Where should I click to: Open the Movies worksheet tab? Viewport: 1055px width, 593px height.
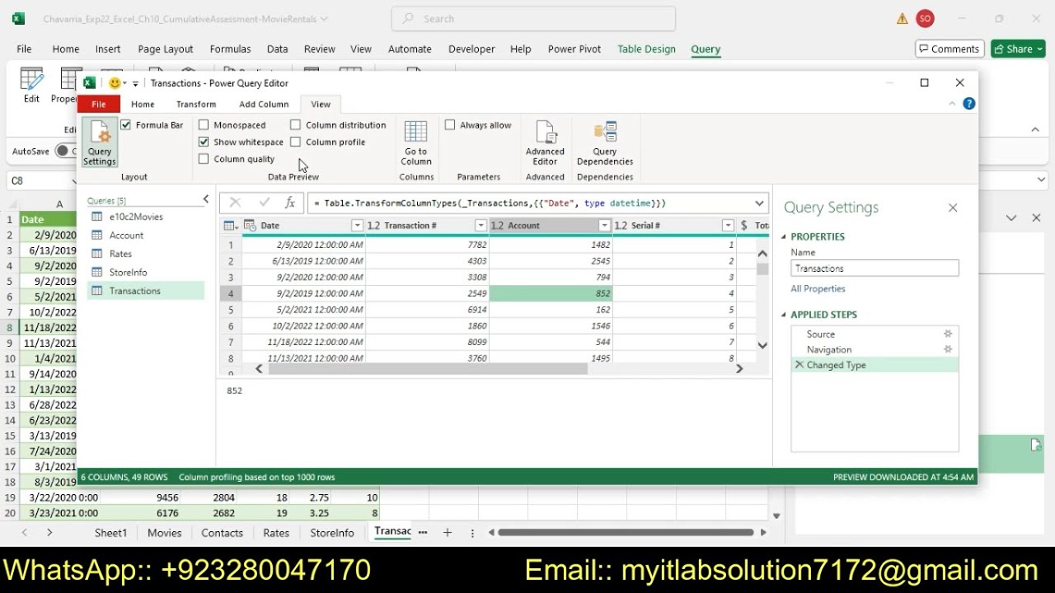click(x=164, y=533)
